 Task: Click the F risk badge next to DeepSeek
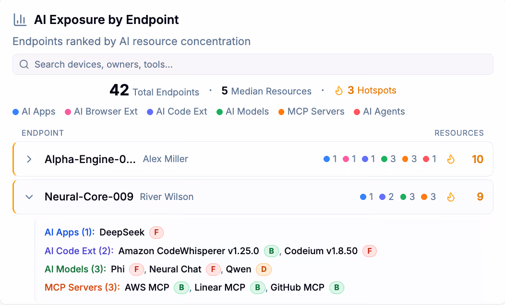point(157,232)
